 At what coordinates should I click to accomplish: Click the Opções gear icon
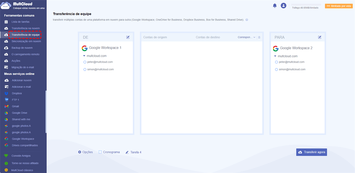[80, 152]
